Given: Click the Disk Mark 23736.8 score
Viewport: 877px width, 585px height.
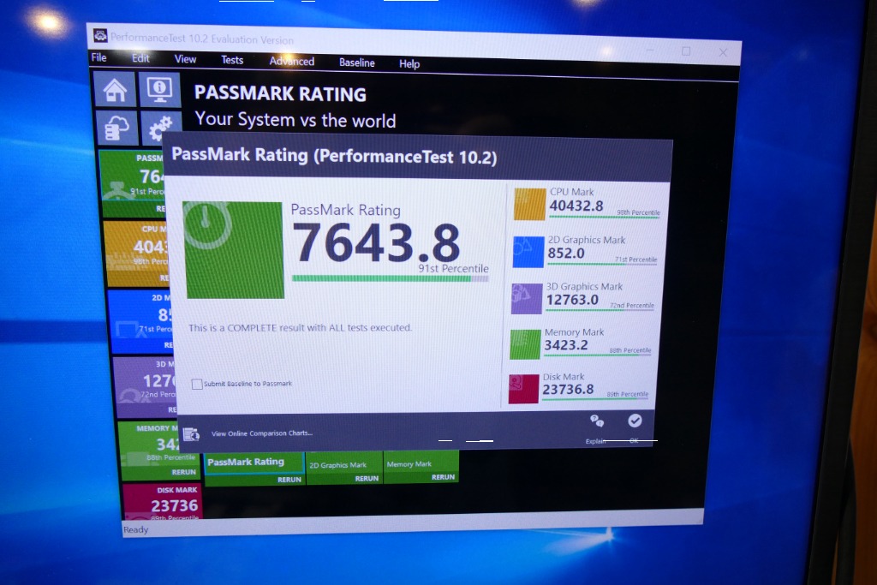Looking at the screenshot, I should [568, 389].
